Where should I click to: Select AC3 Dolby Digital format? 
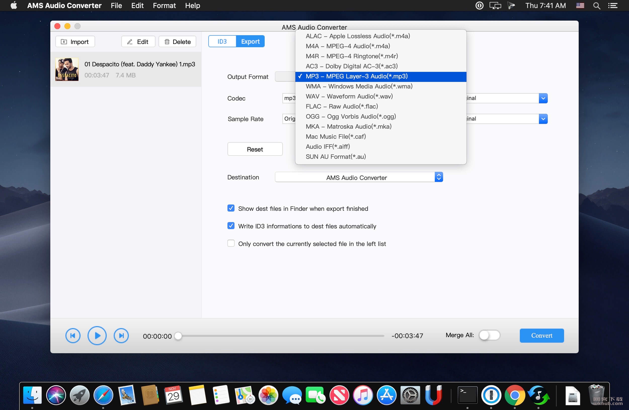coord(381,66)
